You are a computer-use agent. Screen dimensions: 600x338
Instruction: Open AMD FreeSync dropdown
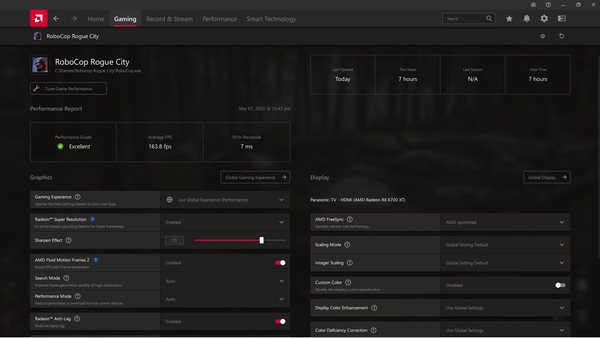coord(506,222)
